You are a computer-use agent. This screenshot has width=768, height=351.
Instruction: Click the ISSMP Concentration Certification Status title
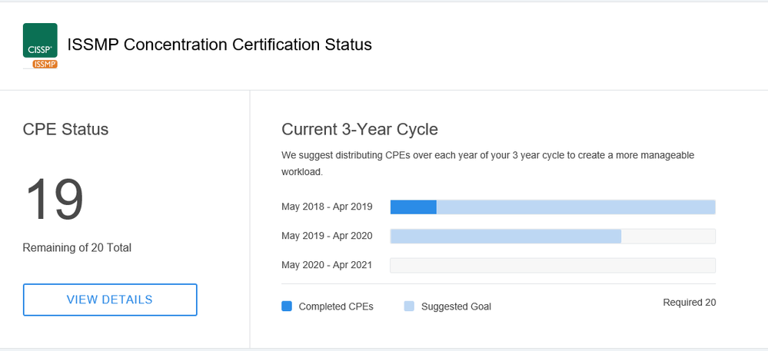pos(220,45)
